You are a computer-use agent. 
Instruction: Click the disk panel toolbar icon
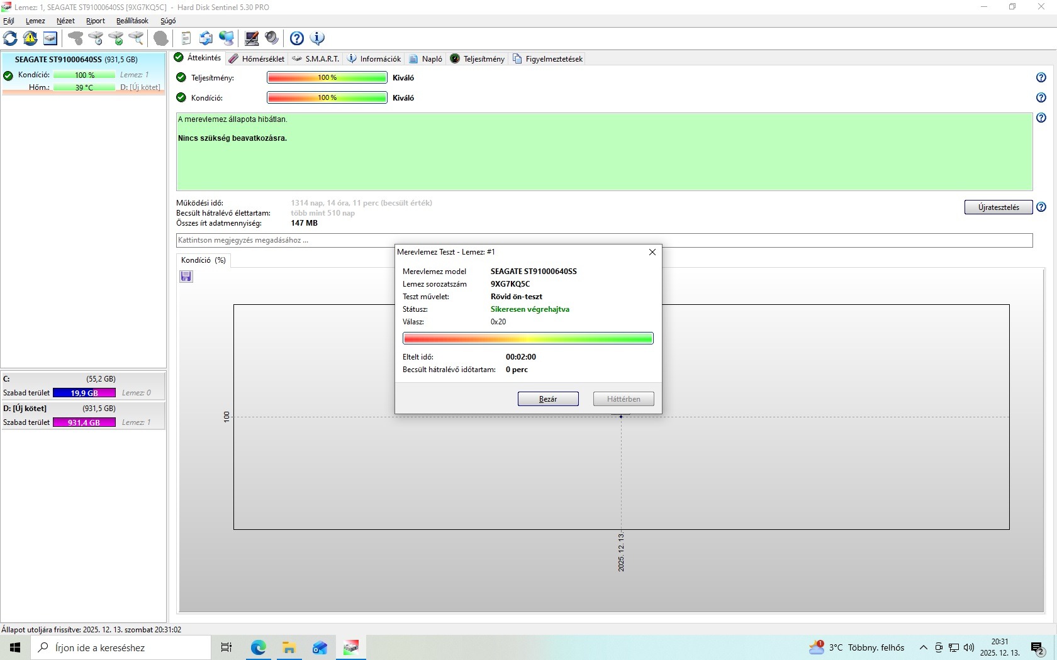(50, 38)
